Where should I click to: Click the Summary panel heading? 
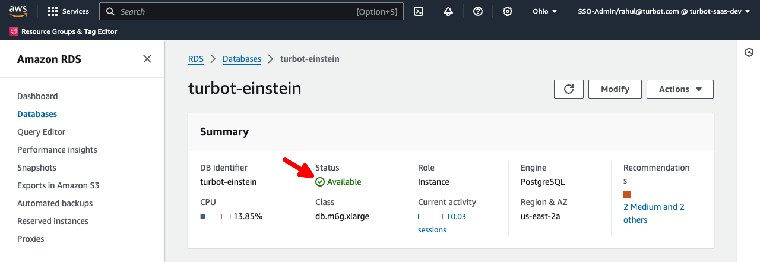point(224,132)
